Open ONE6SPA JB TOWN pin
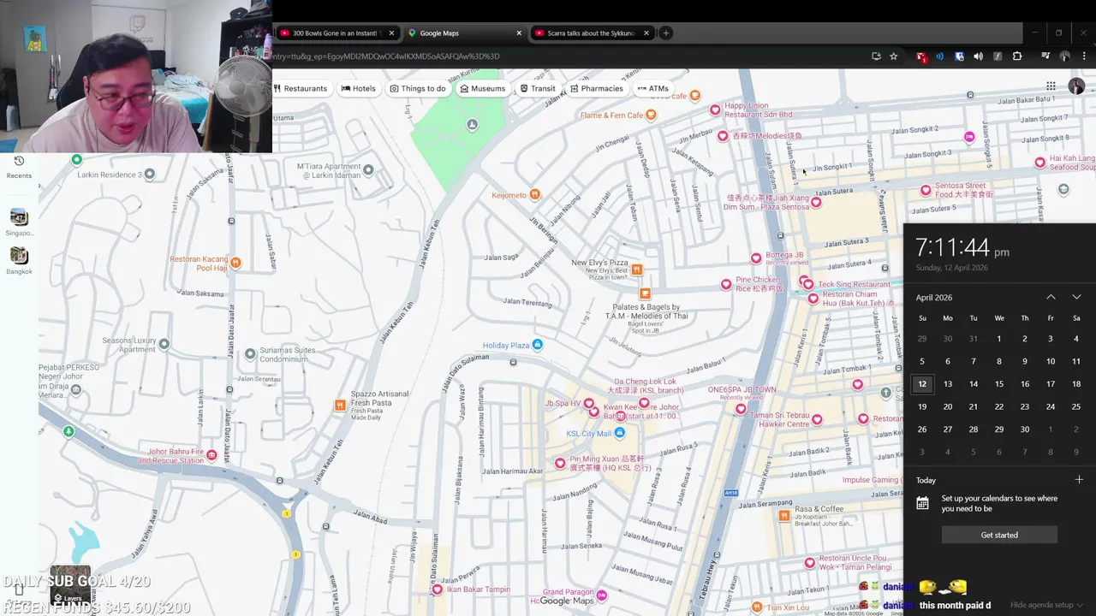 tap(741, 409)
